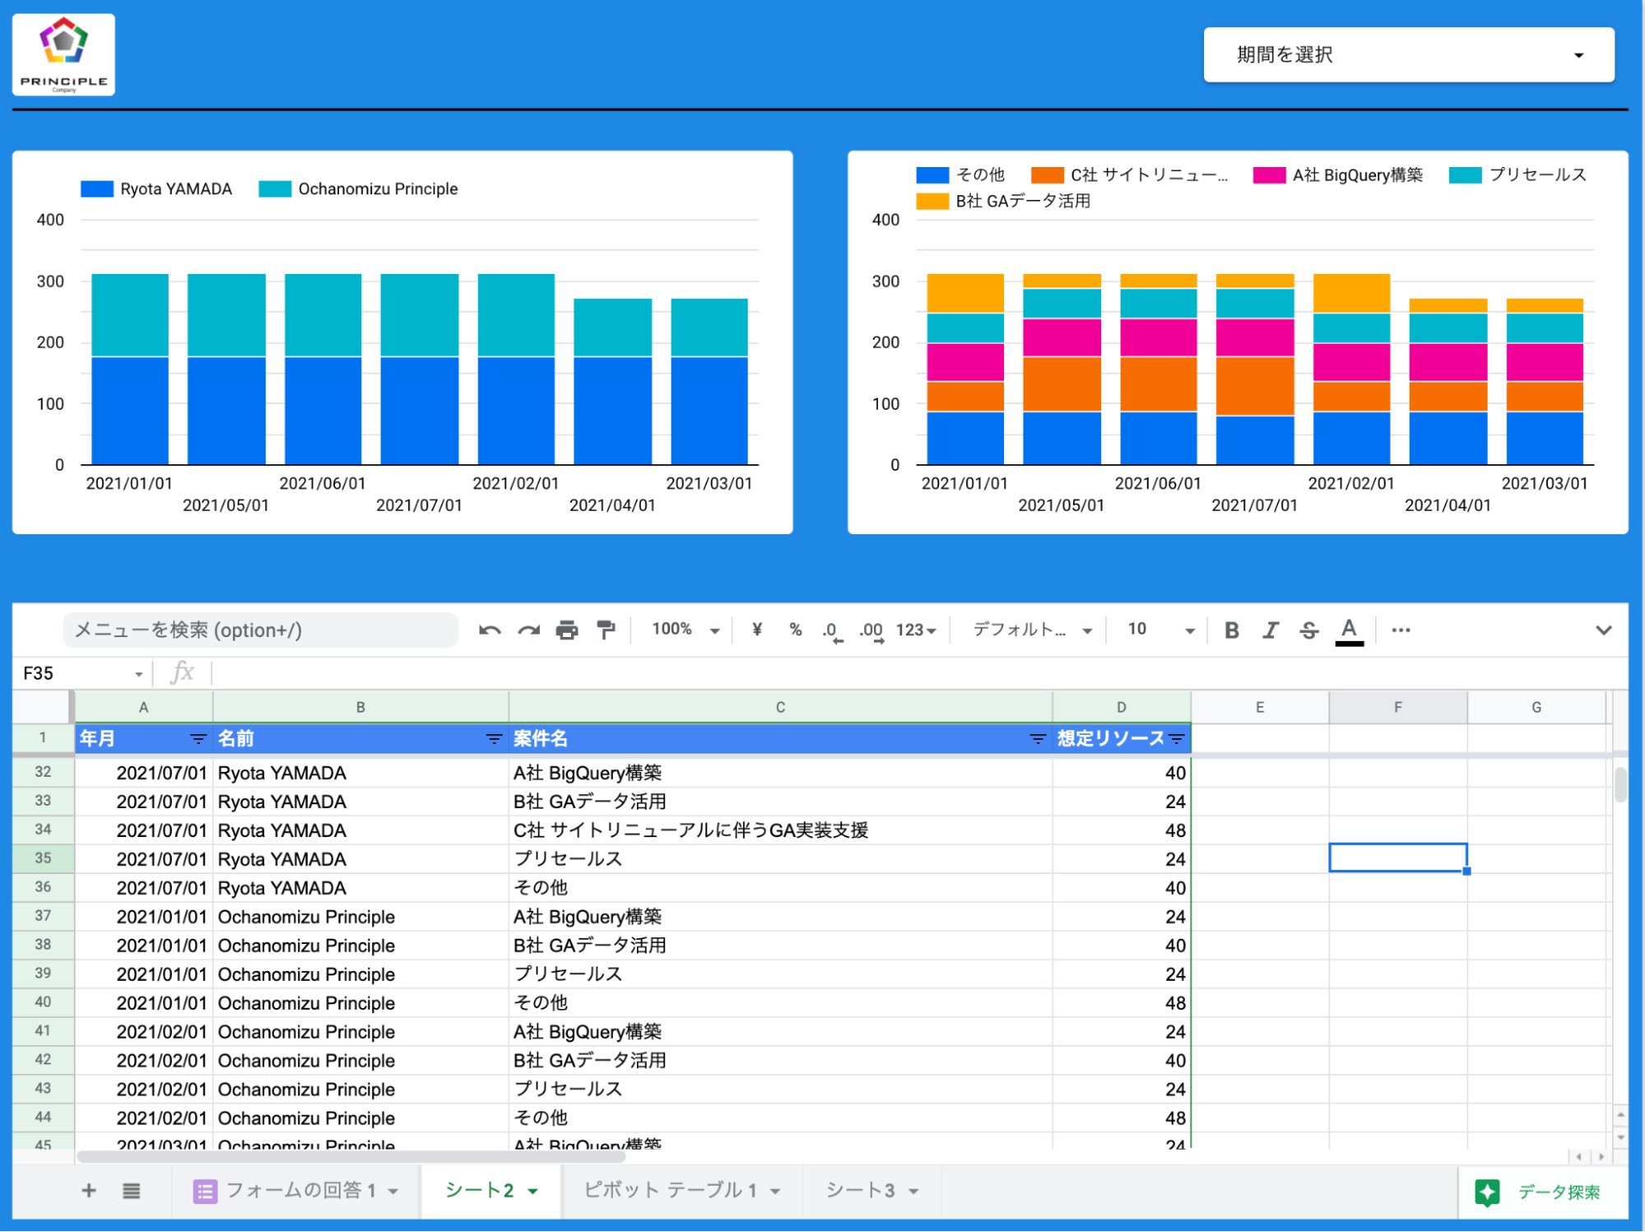
Task: Open the 期間を選択 date range dropdown
Action: pos(1408,55)
